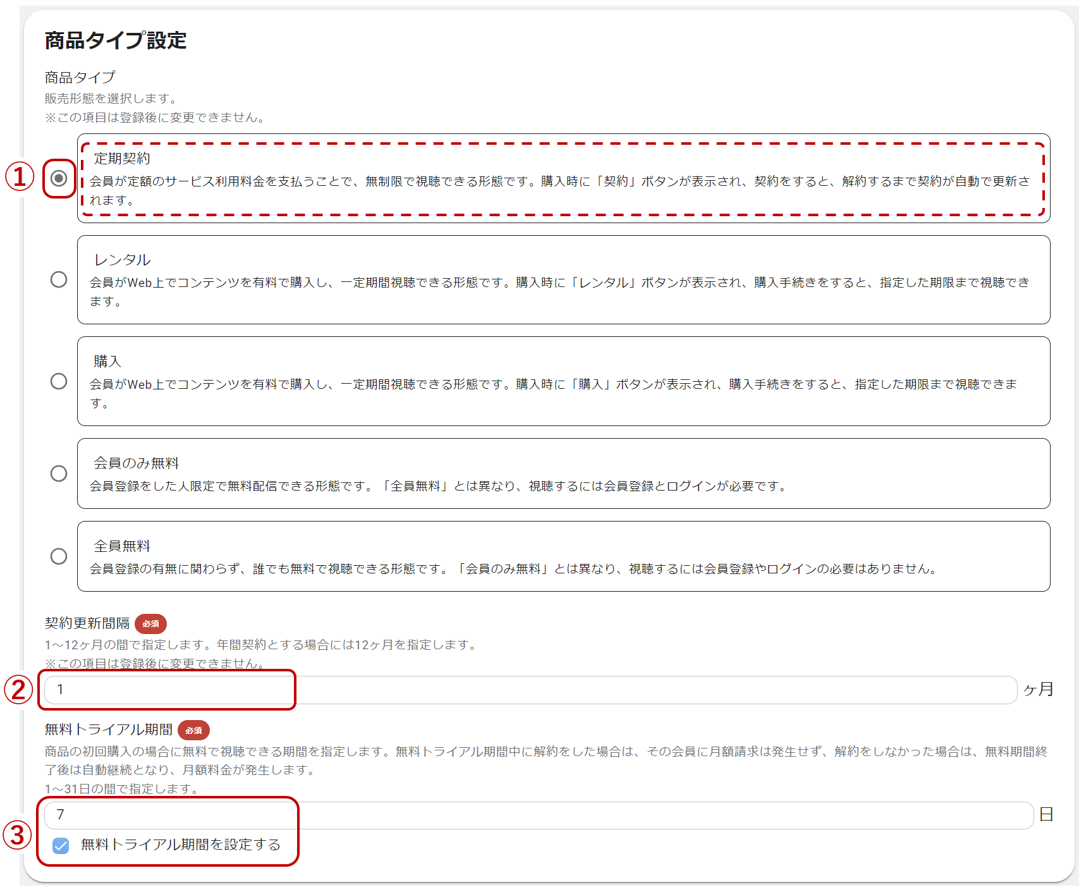Click the 会員のみ無料 option description text
This screenshot has width=1086, height=892.
pyautogui.click(x=437, y=486)
